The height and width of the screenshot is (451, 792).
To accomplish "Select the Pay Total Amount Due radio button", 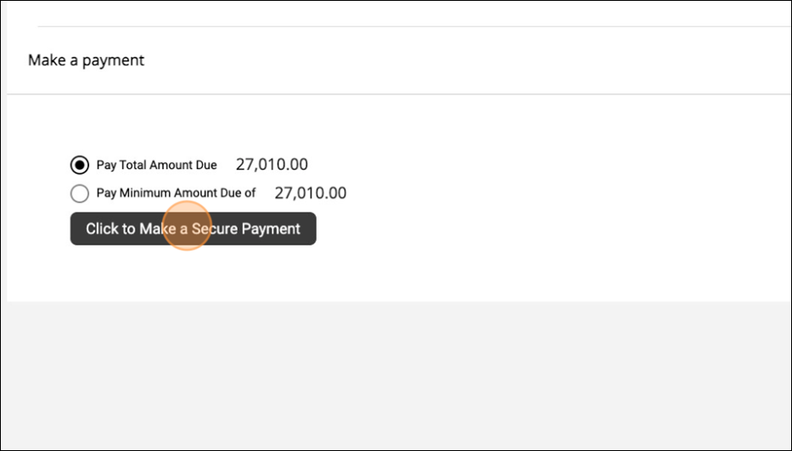I will tap(80, 165).
